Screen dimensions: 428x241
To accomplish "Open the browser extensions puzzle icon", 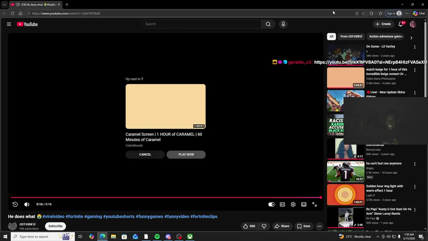I will pyautogui.click(x=371, y=13).
